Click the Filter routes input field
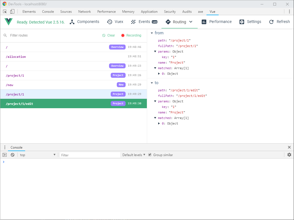Viewport: 294px width, 220px height. point(33,35)
